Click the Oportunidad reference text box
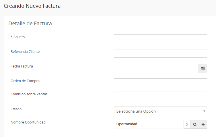Screen dimensions: 216x137 coord(149,124)
